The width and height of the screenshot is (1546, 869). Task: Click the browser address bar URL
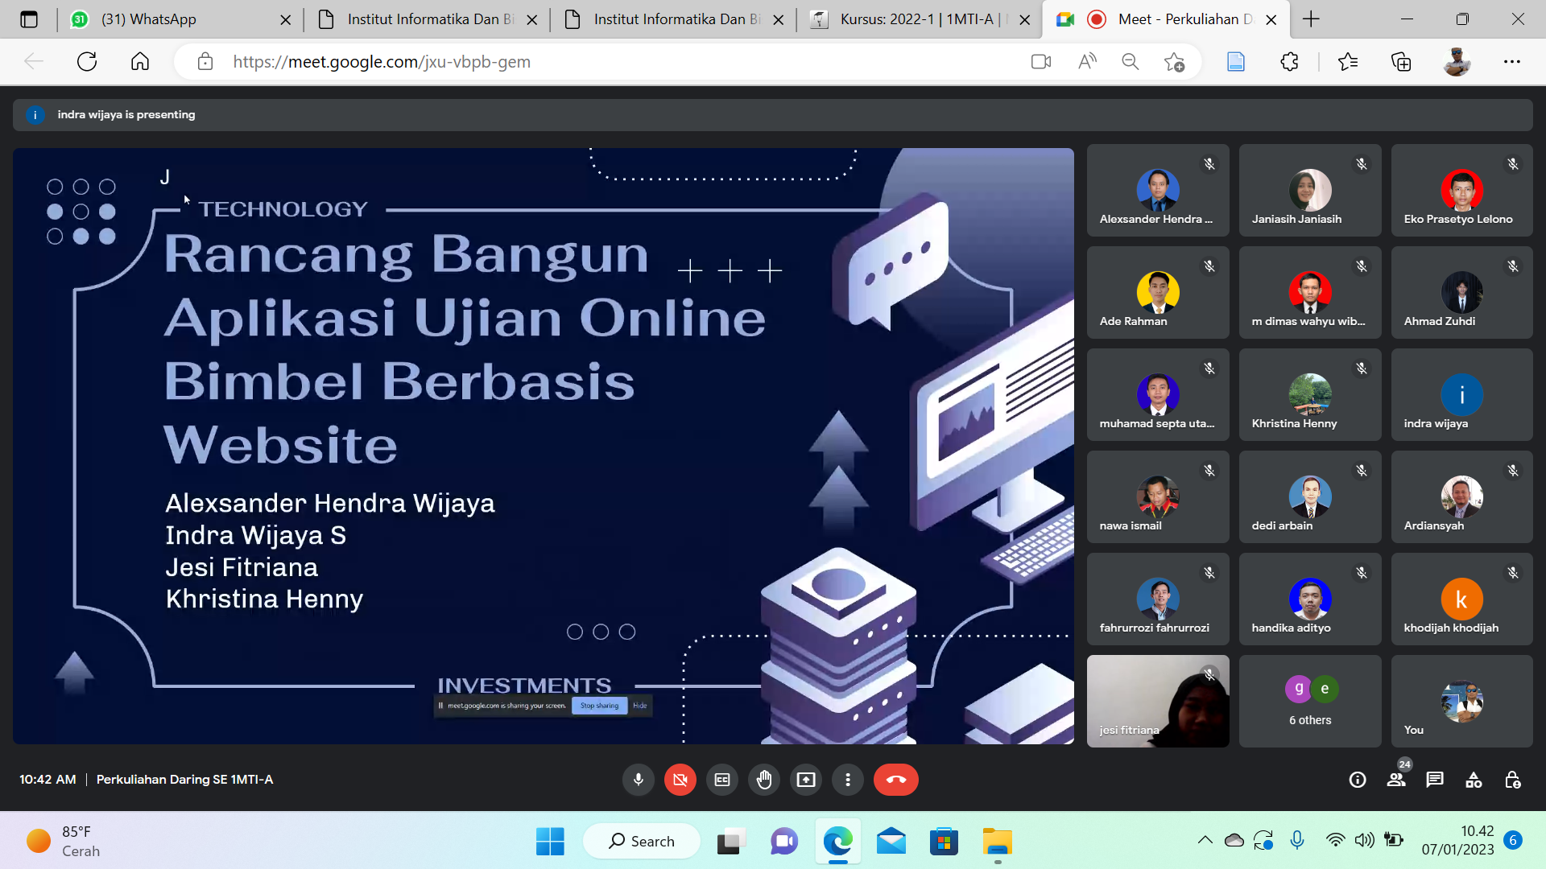[x=382, y=62]
